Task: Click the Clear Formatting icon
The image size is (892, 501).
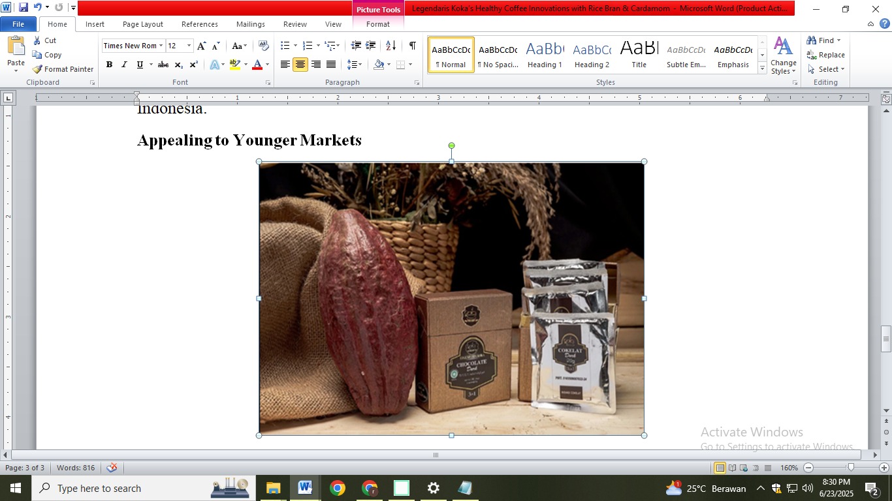Action: (x=263, y=46)
